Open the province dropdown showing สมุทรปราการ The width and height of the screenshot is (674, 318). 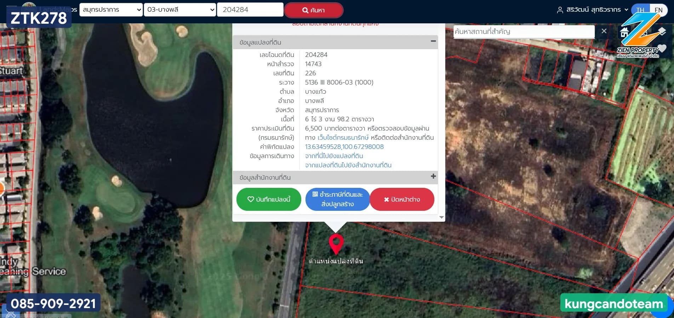pos(111,10)
